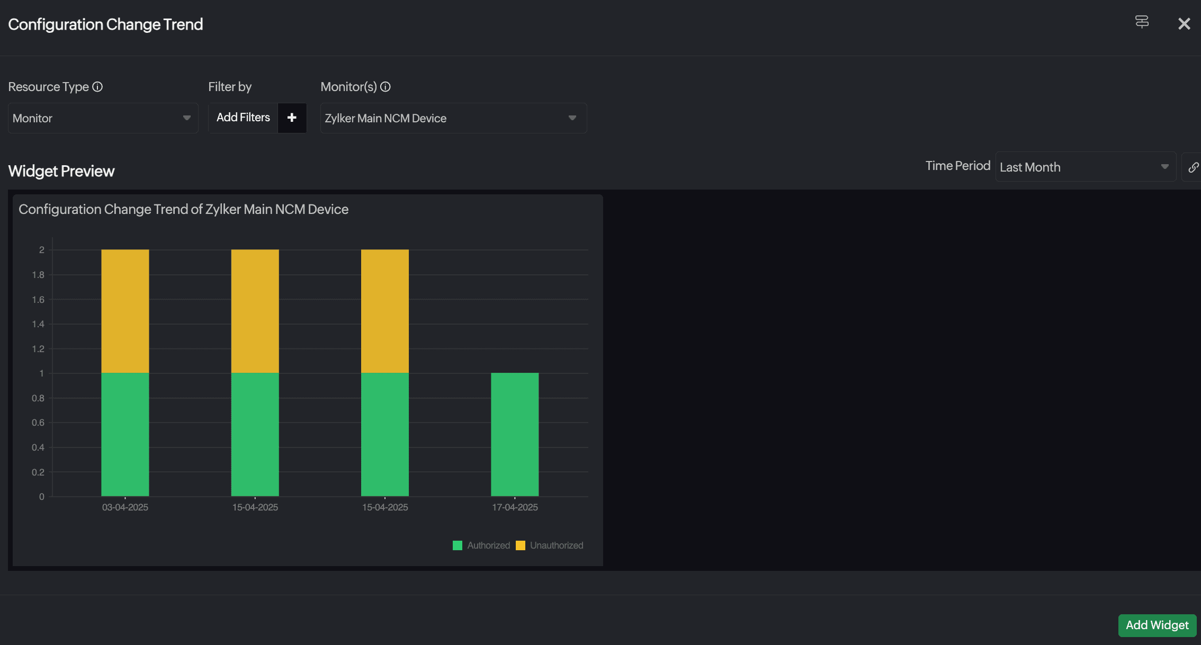Click the 17-04-2025 x-axis date label
The height and width of the screenshot is (645, 1201).
tap(515, 507)
